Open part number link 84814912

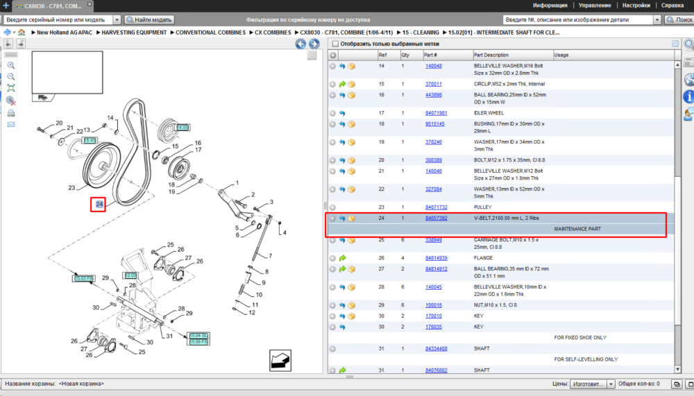[436, 269]
